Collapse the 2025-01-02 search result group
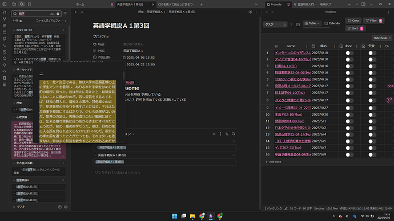394x221 pixels. (14, 30)
